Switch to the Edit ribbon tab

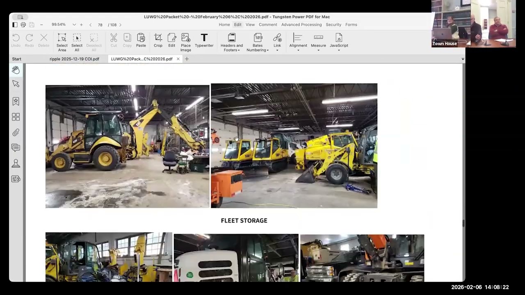[x=237, y=25]
